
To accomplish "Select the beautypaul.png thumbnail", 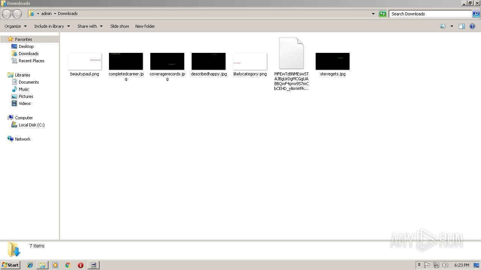I will click(x=85, y=61).
